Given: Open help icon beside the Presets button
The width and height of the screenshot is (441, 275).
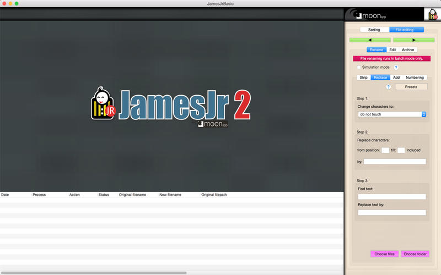Looking at the screenshot, I should (x=388, y=87).
